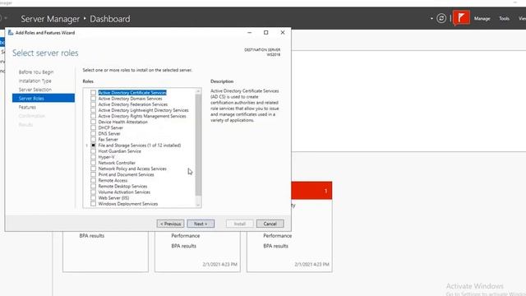
Task: Tick Host Guardian Service checkbox
Action: click(93, 151)
